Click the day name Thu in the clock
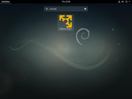132x99 pixels. tap(64, 2)
